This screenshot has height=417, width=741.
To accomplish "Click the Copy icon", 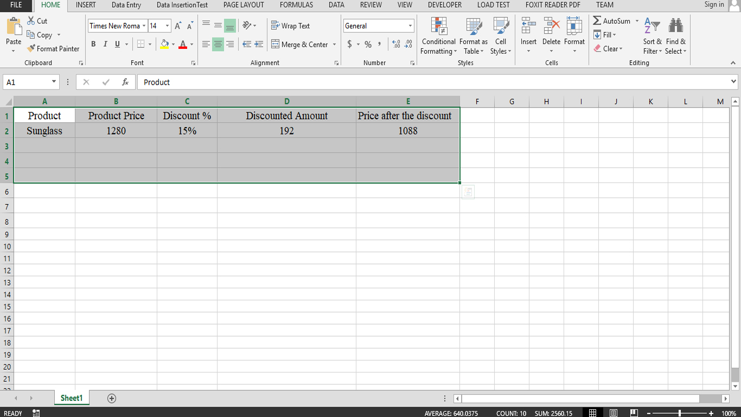I will [31, 35].
